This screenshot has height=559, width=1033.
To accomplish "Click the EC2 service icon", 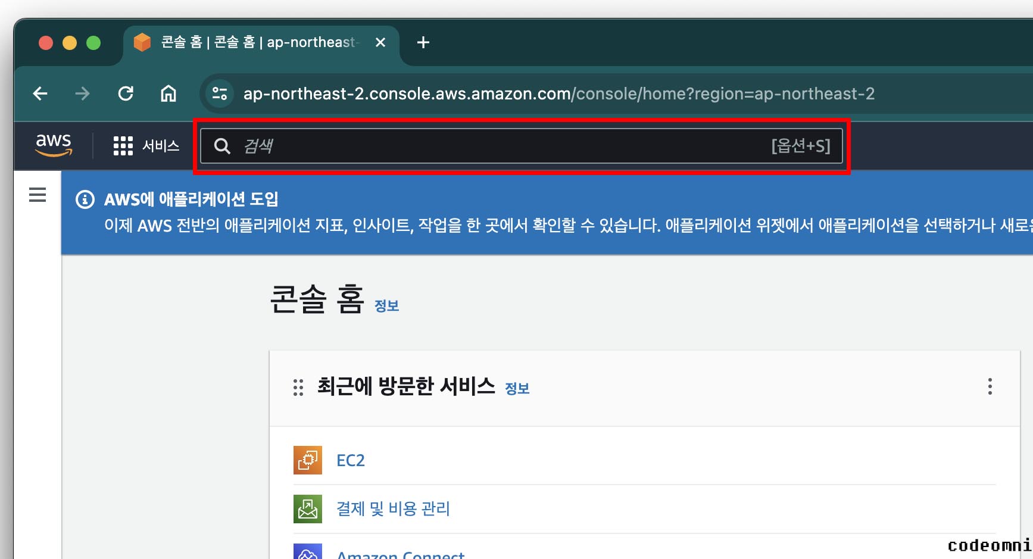I will [308, 460].
